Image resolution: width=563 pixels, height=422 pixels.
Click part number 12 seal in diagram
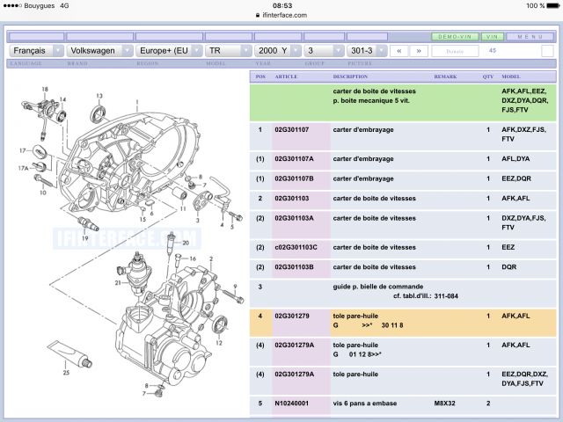(220, 324)
